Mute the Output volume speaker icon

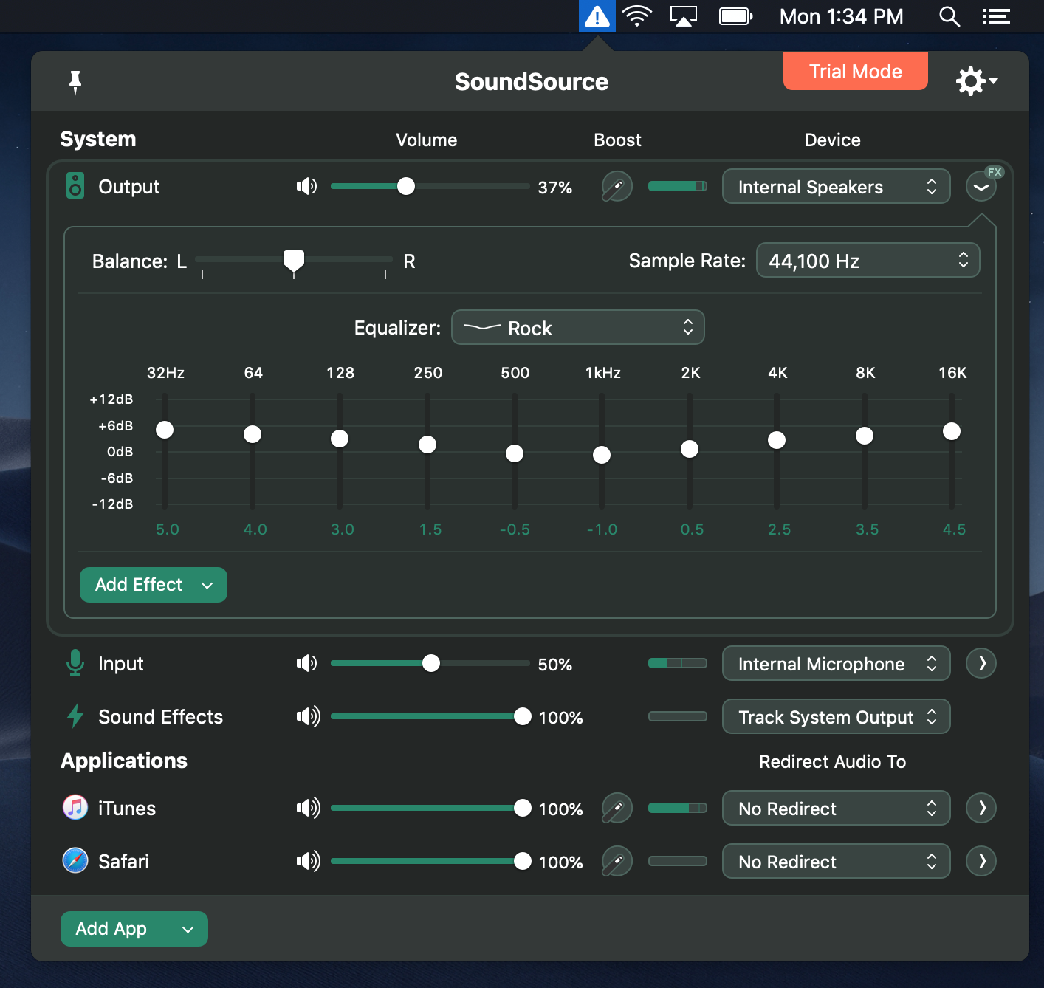tap(307, 186)
